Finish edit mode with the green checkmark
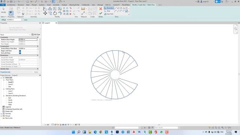The image size is (240, 135). (x=100, y=13)
